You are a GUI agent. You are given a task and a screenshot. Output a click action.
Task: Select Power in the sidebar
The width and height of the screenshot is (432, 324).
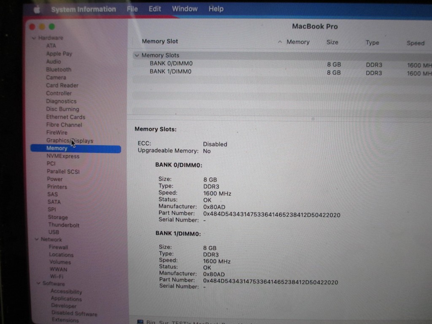(x=55, y=179)
